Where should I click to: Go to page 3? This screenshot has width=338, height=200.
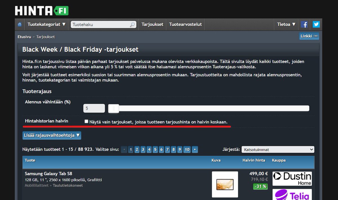coord(143,149)
